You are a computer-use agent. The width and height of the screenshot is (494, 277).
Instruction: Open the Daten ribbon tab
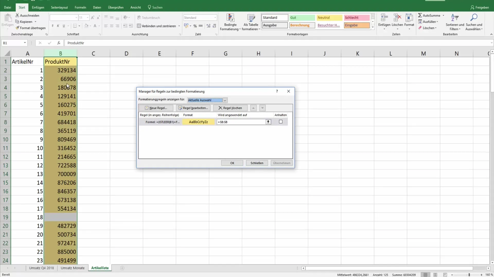coord(97,7)
